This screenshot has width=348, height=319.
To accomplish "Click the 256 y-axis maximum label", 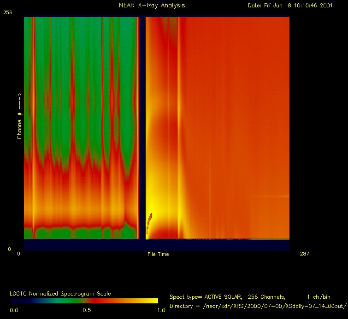I will [x=8, y=13].
